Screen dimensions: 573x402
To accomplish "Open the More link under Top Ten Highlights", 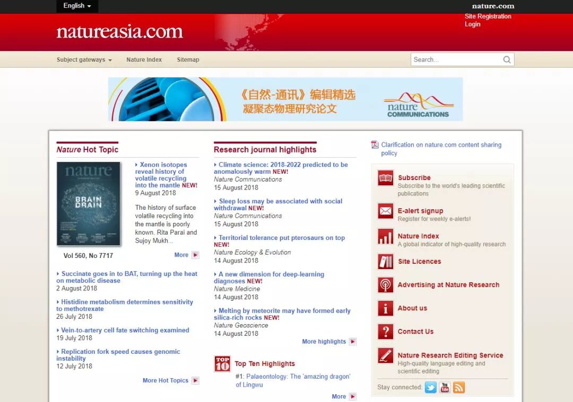I will (338, 397).
